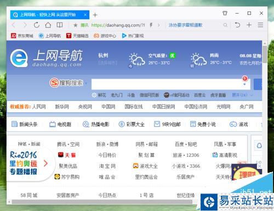This screenshot has width=274, height=211.
Task: Click the blue search button
Action: tap(258, 84)
